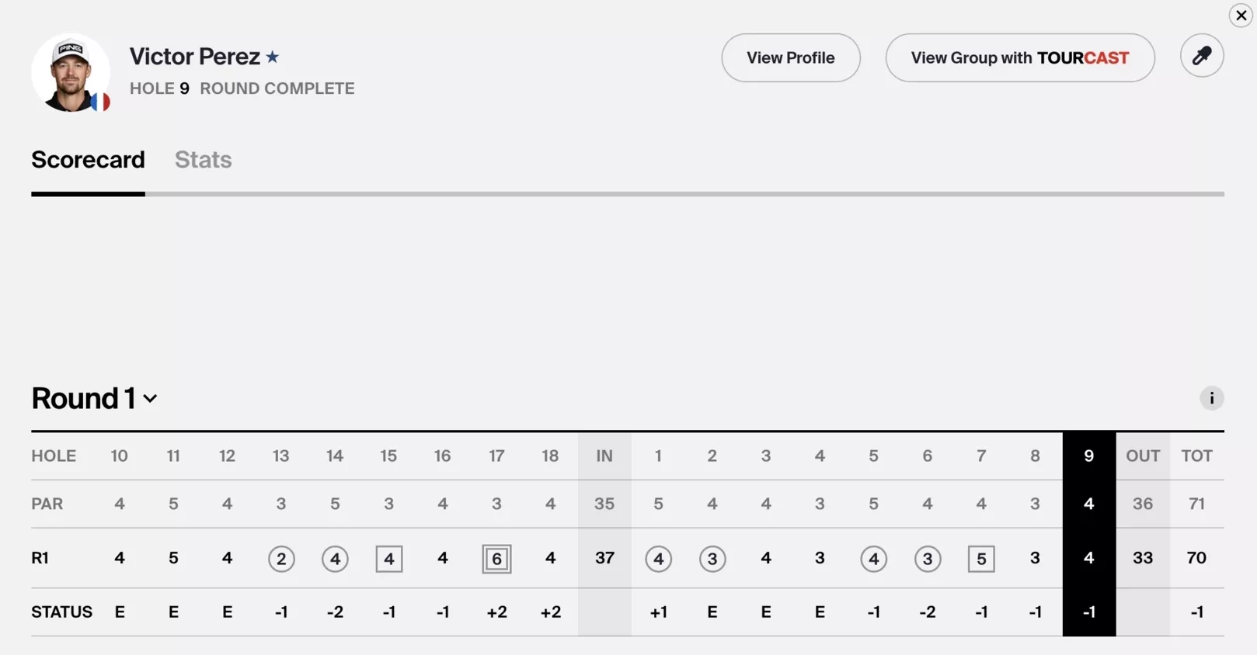Switch to the Stats tab

point(203,159)
